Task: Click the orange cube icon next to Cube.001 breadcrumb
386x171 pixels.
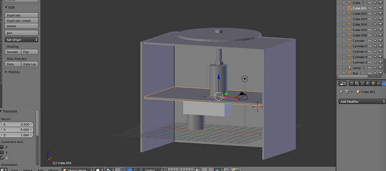Action: 359,91
